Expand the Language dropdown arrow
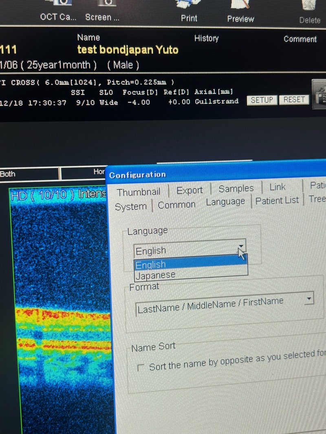Screen dimensions: 326x434 [x=242, y=246]
